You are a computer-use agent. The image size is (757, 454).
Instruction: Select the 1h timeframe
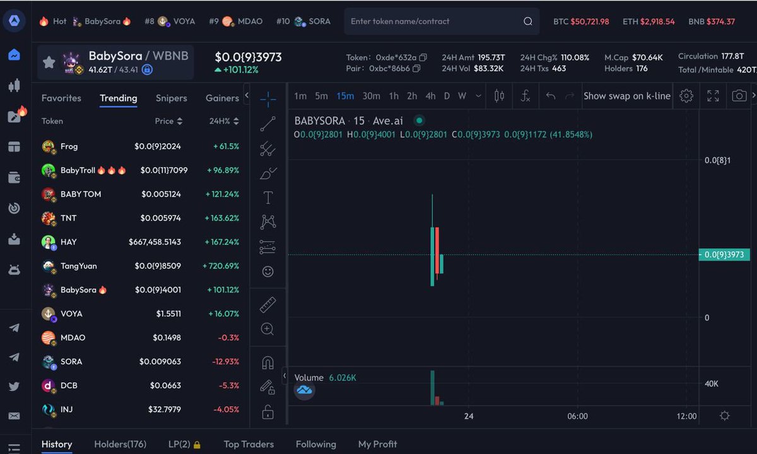click(394, 96)
